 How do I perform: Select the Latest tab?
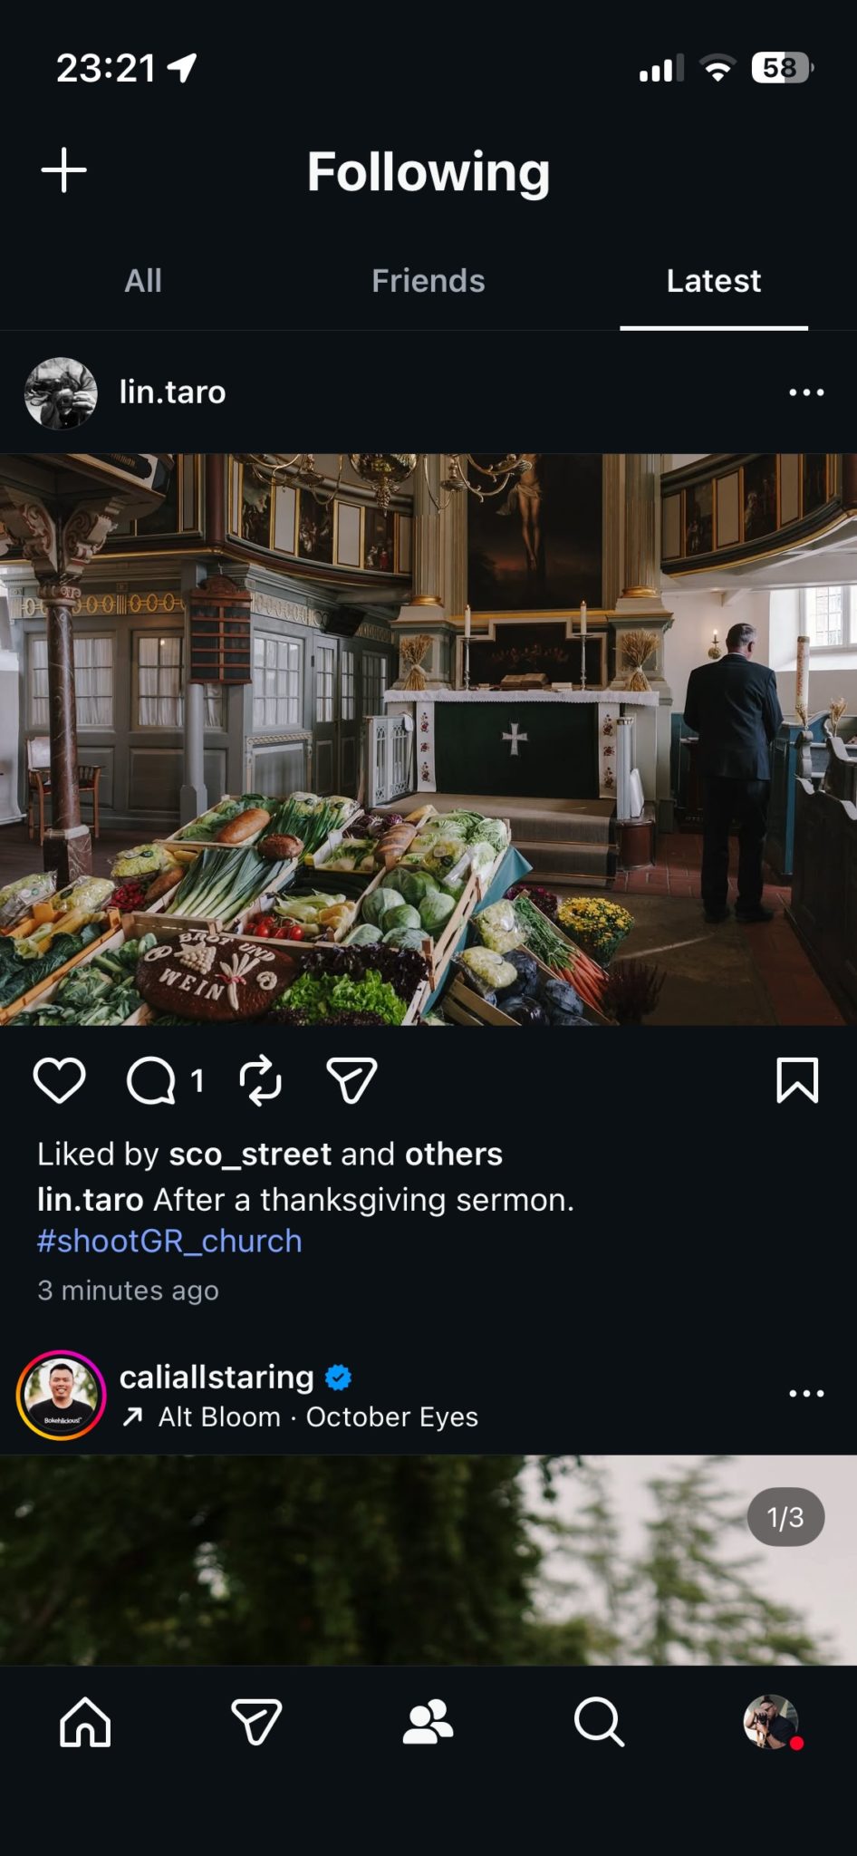[713, 281]
